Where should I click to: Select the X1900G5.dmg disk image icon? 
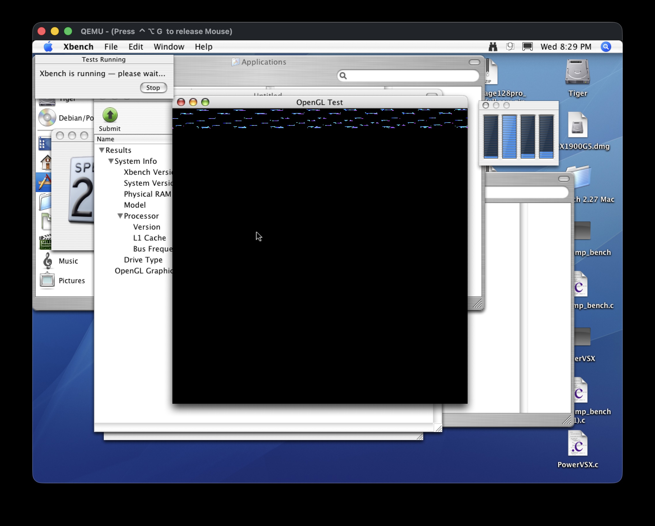(x=577, y=125)
